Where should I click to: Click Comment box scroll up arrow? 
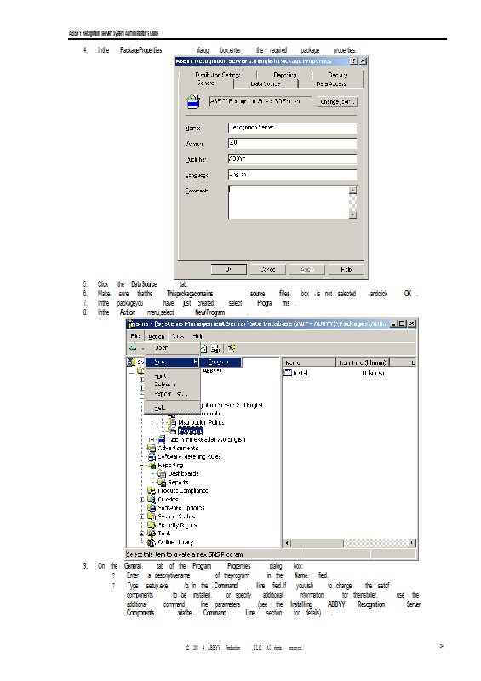[352, 190]
